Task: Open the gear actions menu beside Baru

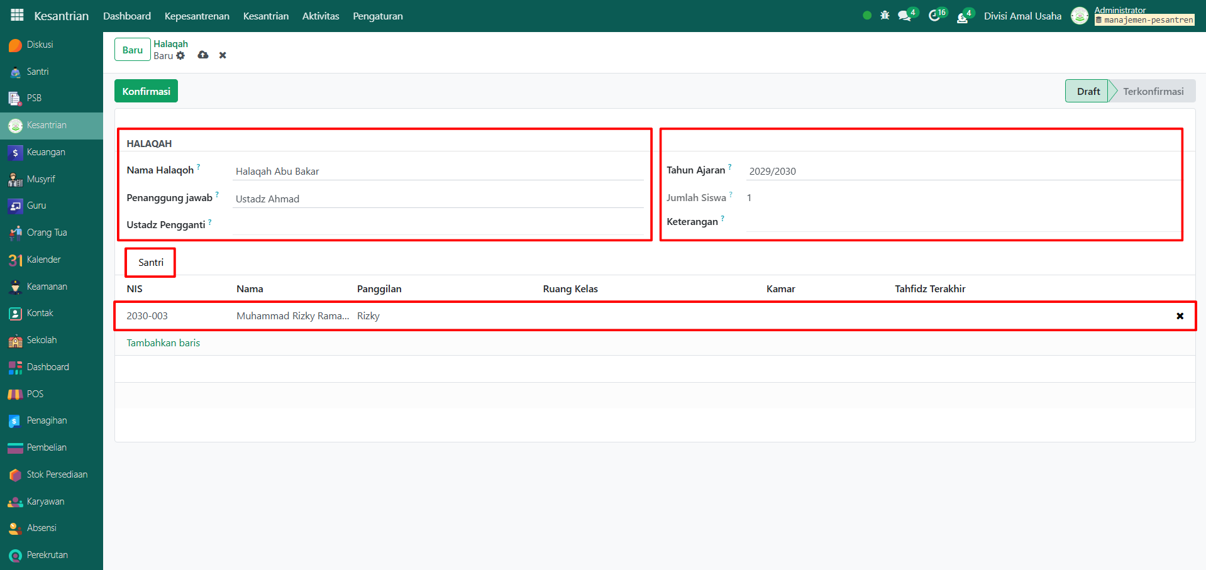Action: pyautogui.click(x=181, y=56)
